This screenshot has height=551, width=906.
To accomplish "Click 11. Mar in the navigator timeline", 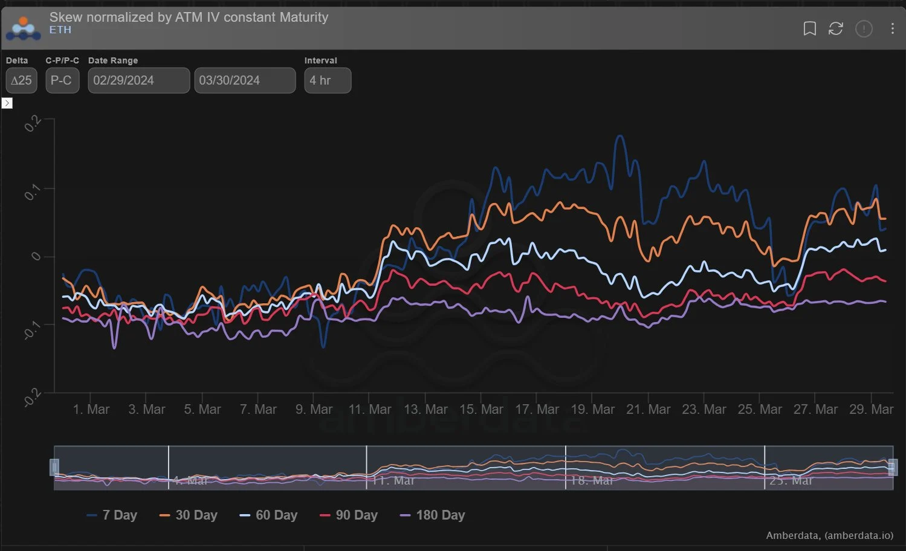I will tap(393, 481).
